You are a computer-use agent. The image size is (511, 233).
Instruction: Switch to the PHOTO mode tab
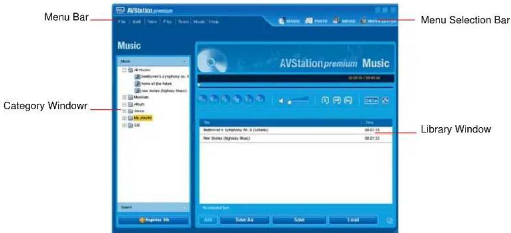(316, 21)
